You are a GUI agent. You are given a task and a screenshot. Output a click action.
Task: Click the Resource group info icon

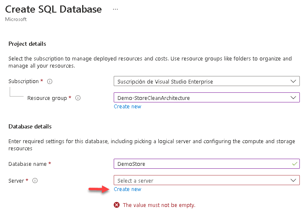[x=77, y=98]
